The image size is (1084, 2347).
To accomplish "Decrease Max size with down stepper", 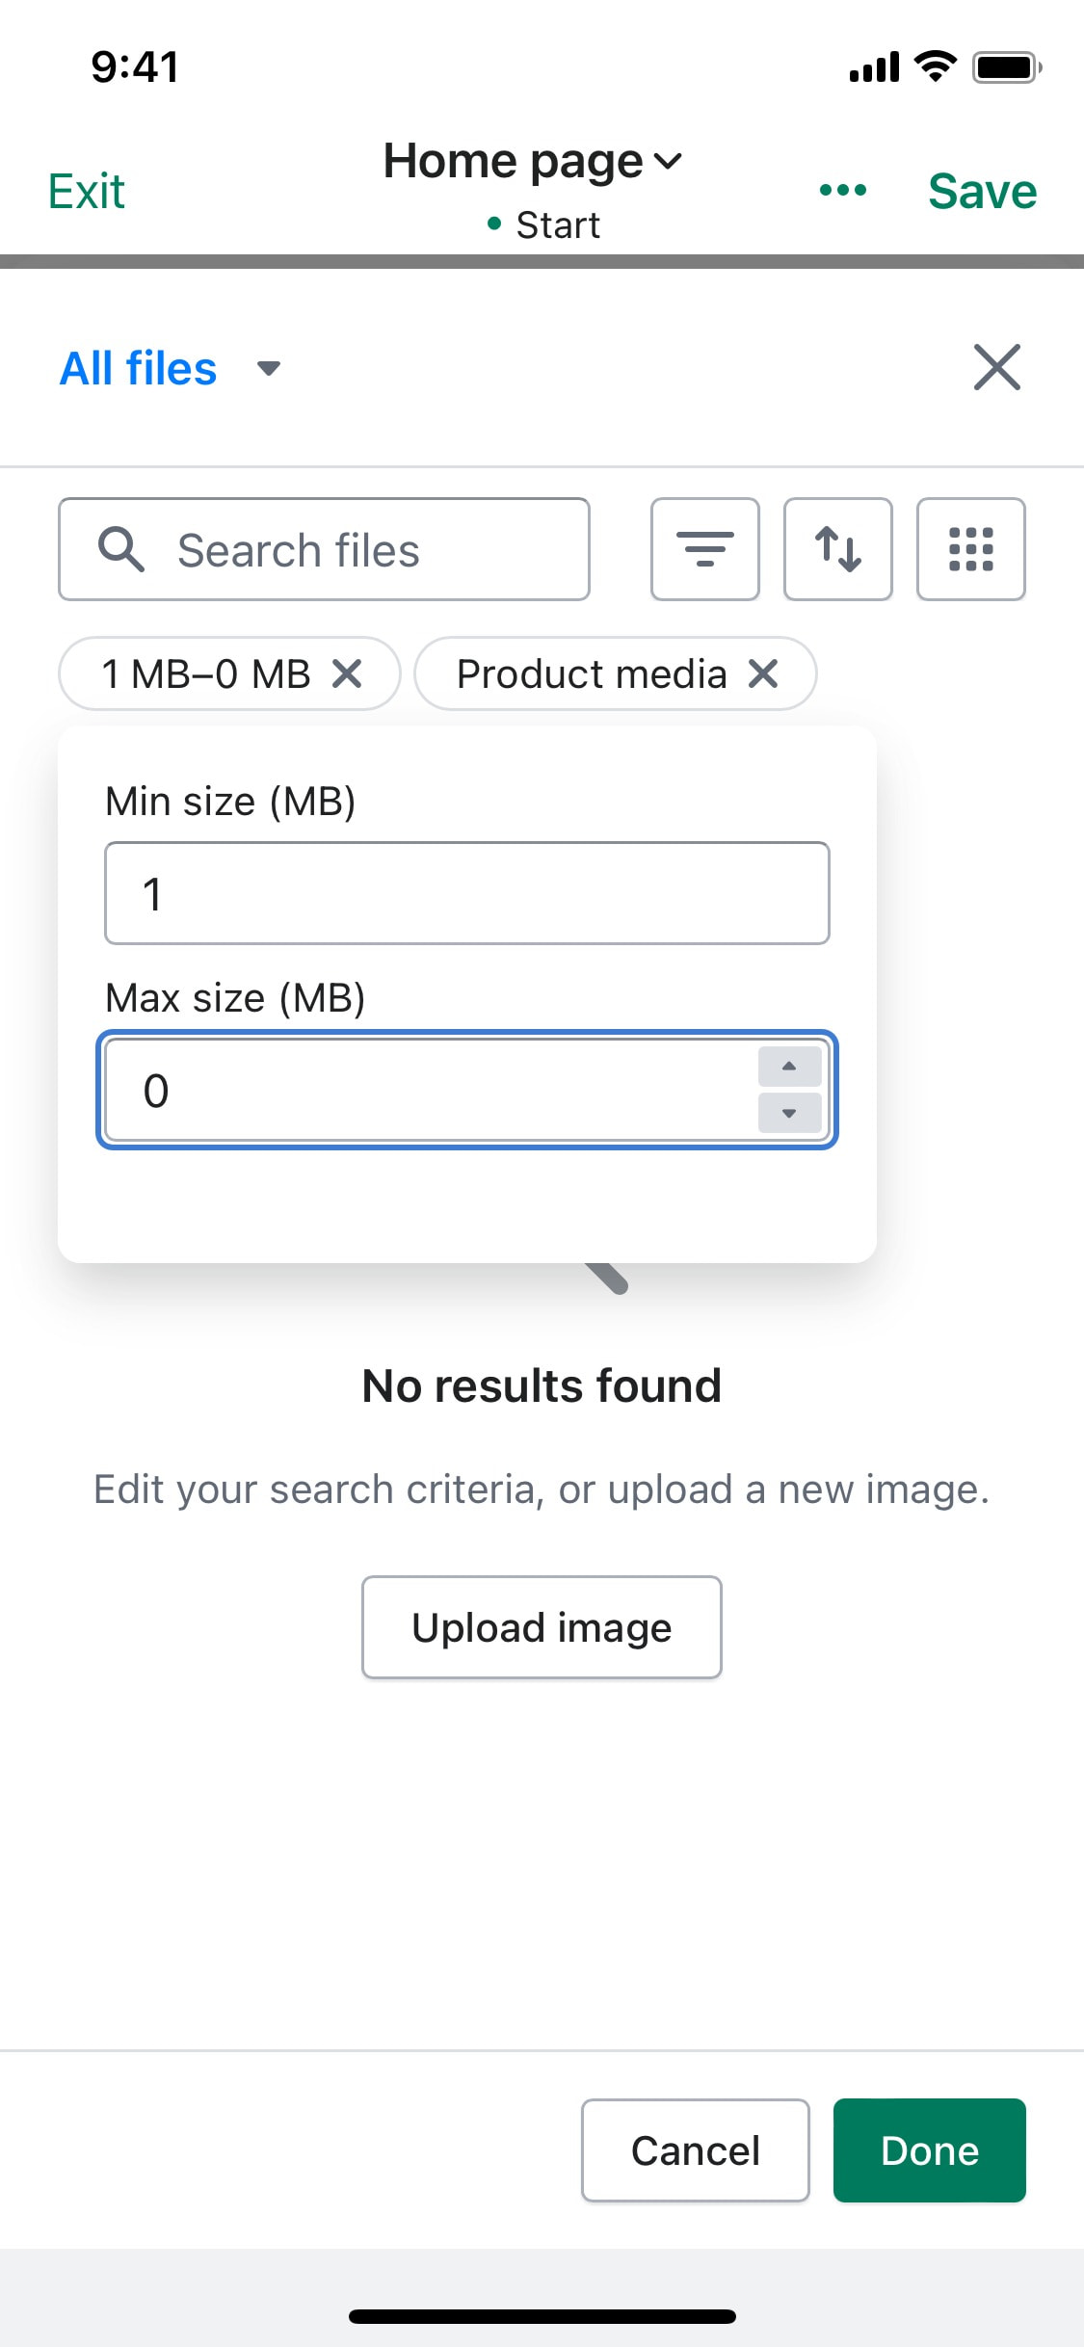I will [789, 1114].
